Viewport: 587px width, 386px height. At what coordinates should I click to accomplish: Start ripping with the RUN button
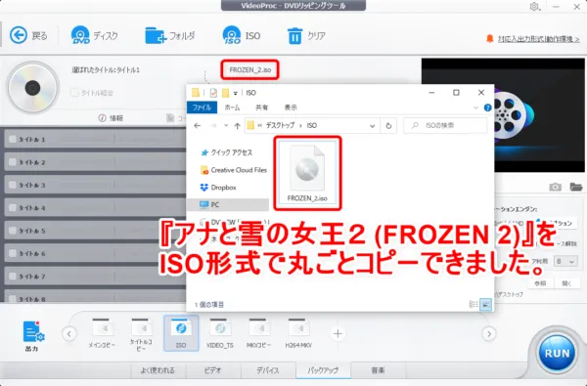(x=557, y=353)
